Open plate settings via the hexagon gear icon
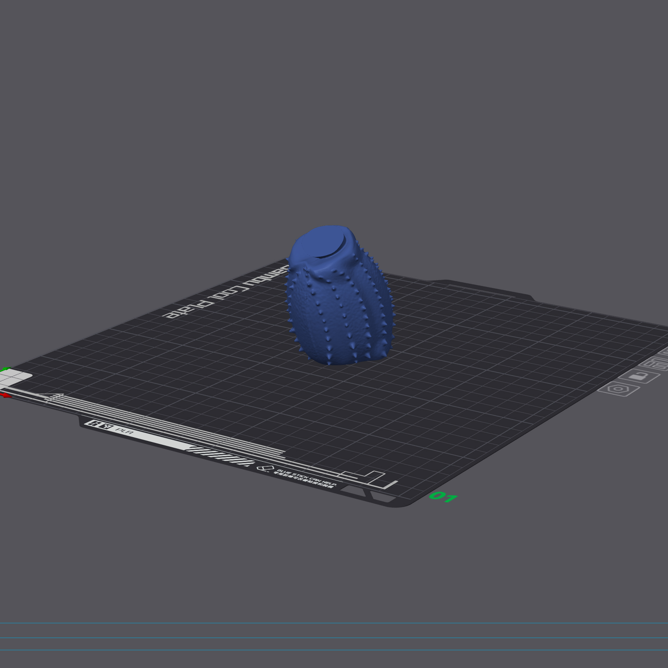 point(618,389)
